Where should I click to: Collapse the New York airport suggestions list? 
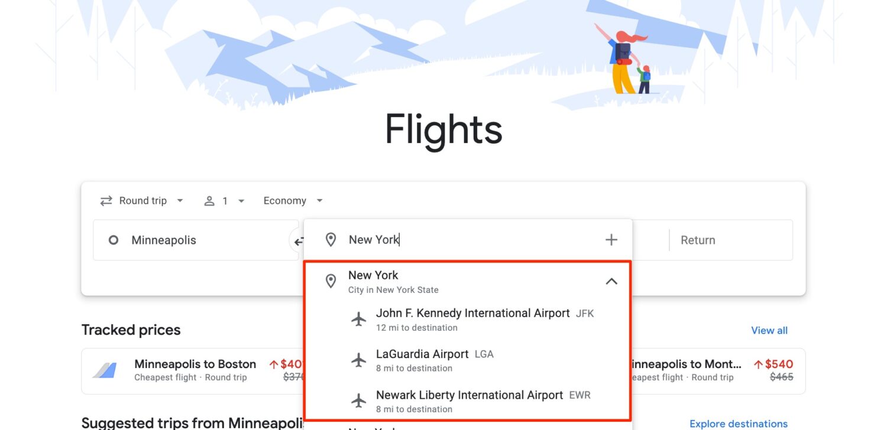(x=611, y=281)
